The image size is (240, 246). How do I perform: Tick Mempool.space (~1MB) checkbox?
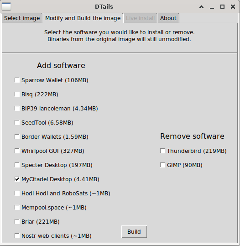pyautogui.click(x=17, y=207)
